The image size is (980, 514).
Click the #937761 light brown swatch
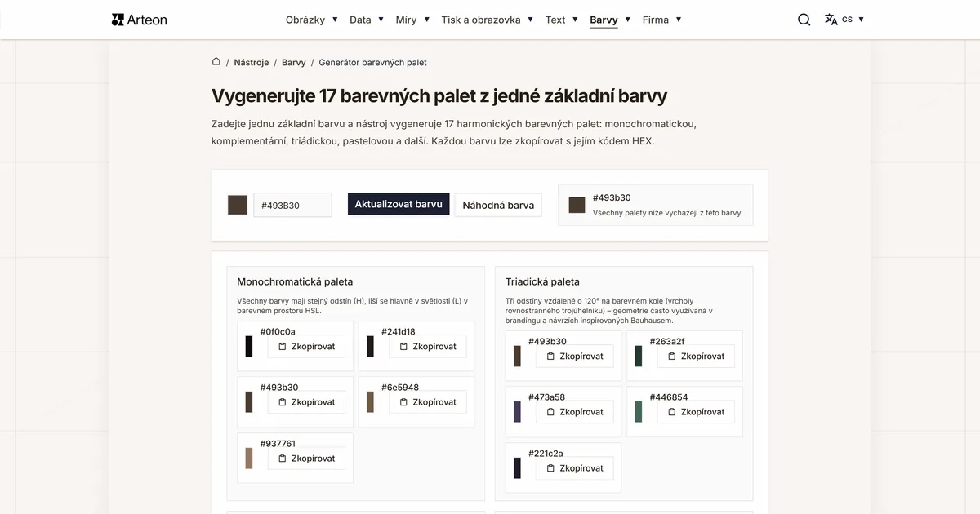pyautogui.click(x=249, y=458)
